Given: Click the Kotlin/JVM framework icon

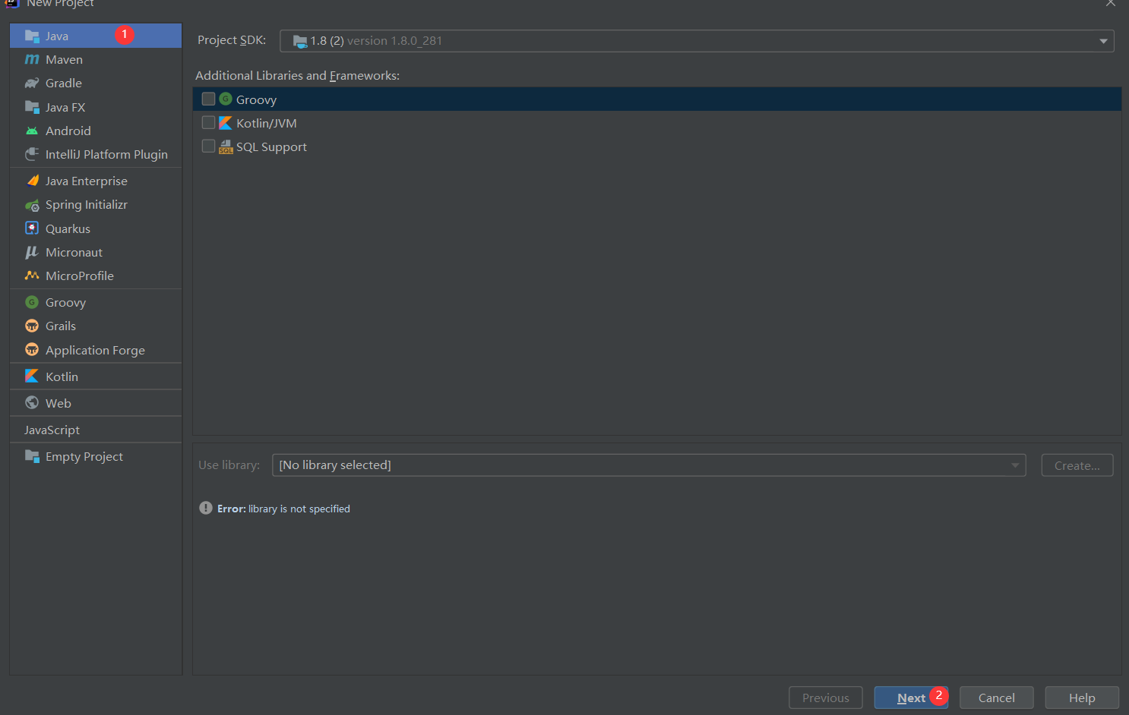Looking at the screenshot, I should [226, 123].
